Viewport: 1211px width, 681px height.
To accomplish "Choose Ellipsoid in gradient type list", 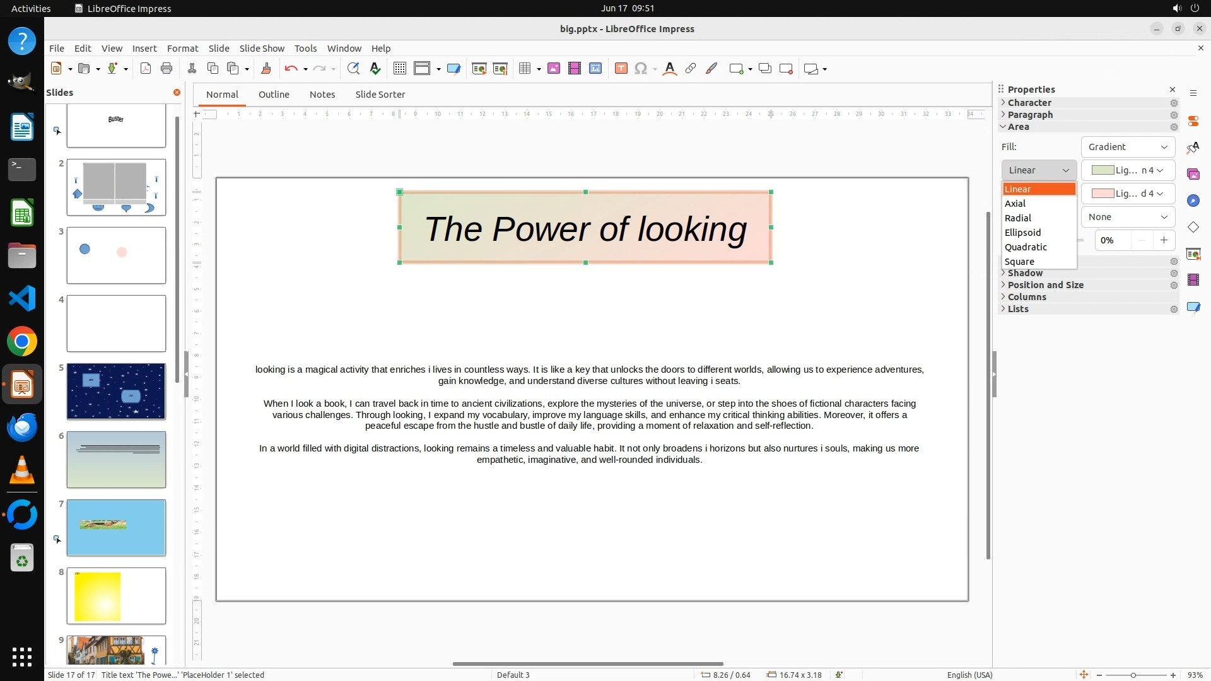I will click(x=1022, y=233).
